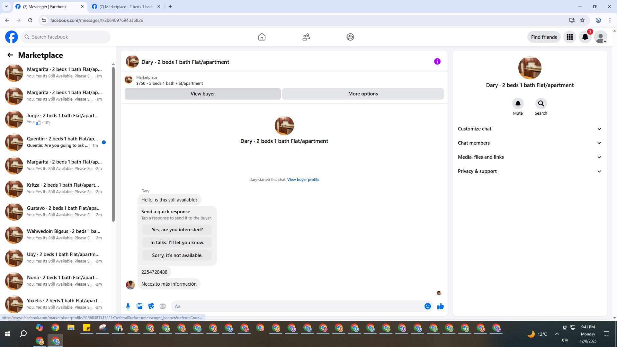Open the emoji picker
This screenshot has width=617, height=347.
428,306
